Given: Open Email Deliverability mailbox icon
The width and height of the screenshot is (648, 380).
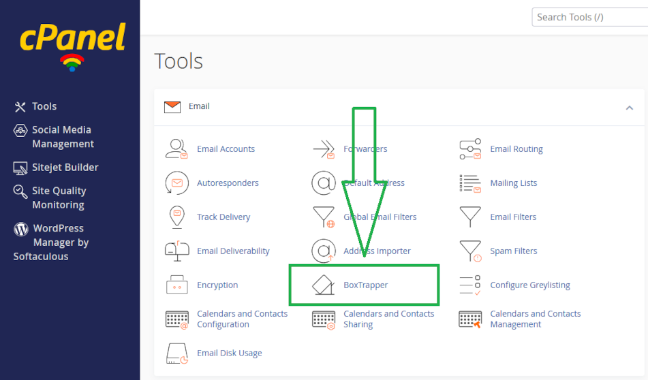Looking at the screenshot, I should [x=176, y=251].
